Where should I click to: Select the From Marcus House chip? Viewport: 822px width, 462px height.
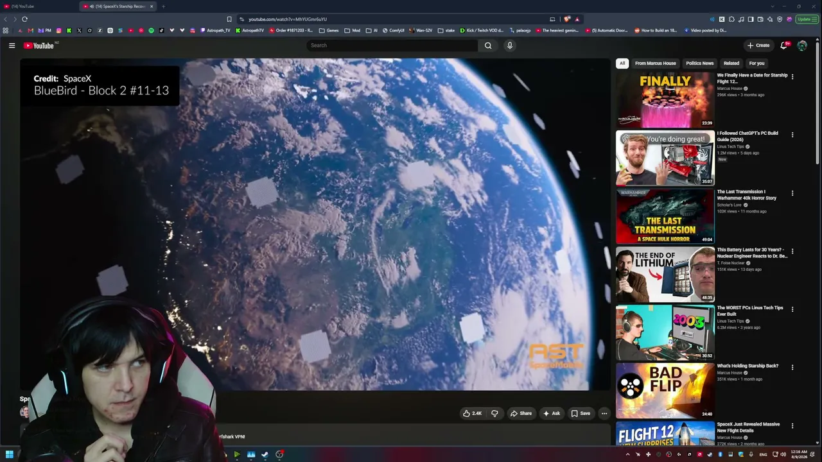(x=655, y=64)
